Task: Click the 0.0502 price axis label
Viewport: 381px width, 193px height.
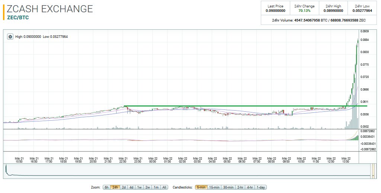Action: pos(365,127)
